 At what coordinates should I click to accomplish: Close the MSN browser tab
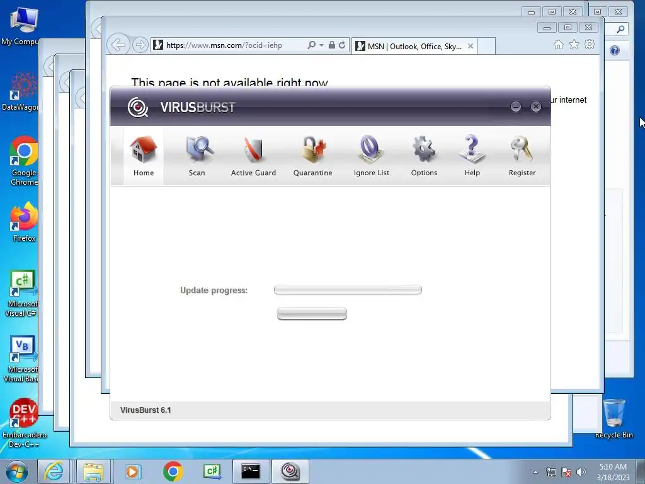[x=471, y=46]
